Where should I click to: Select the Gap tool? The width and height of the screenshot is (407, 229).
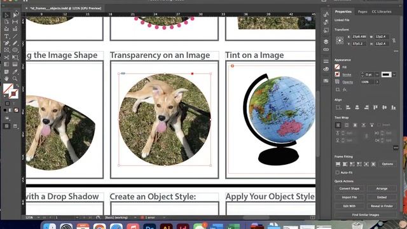[15, 22]
